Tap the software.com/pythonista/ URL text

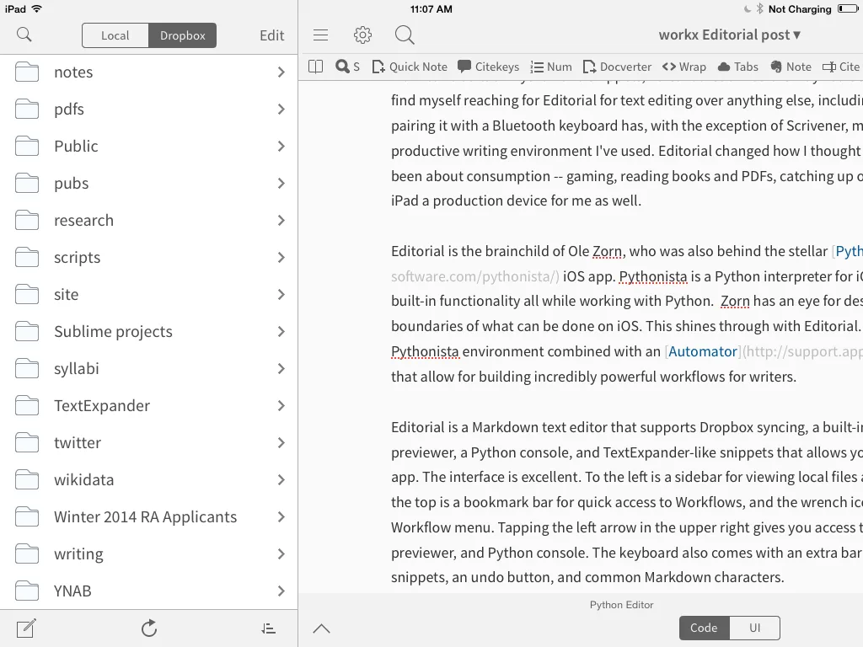tap(475, 276)
